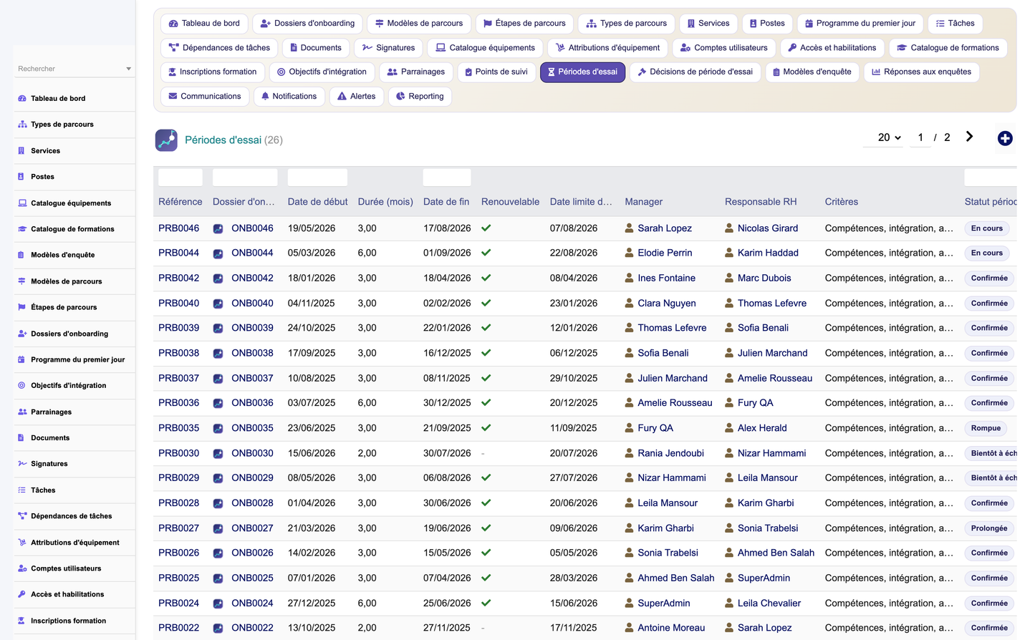Viewport: 1035px width, 640px height.
Task: Toggle Renouvelable checkmark in PRB0046 row
Action: coord(486,228)
